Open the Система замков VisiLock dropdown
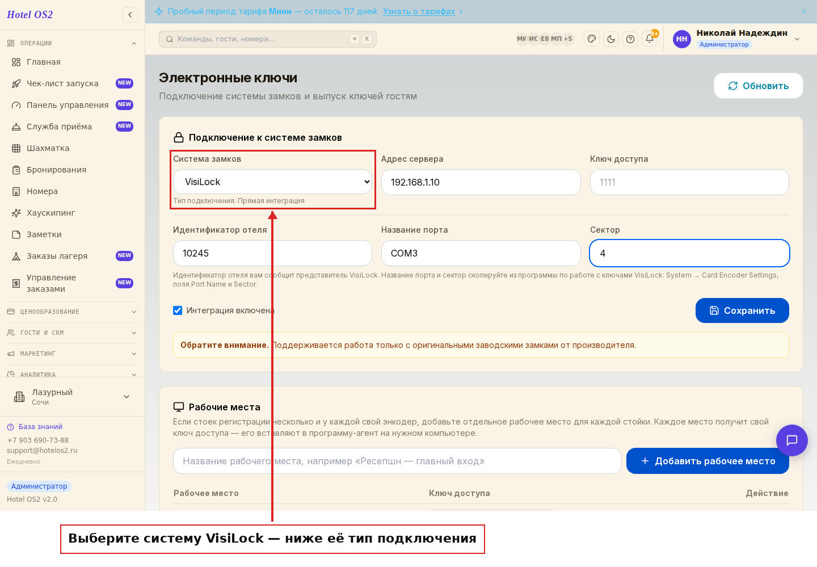 coord(272,182)
